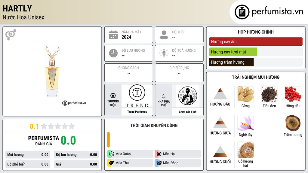Select the Nghệ tây saffron note image
Image resolution: width=308 pixels, height=173 pixels.
coord(245,123)
